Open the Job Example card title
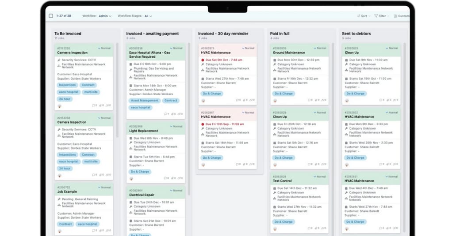This screenshot has height=236, width=456. click(67, 191)
